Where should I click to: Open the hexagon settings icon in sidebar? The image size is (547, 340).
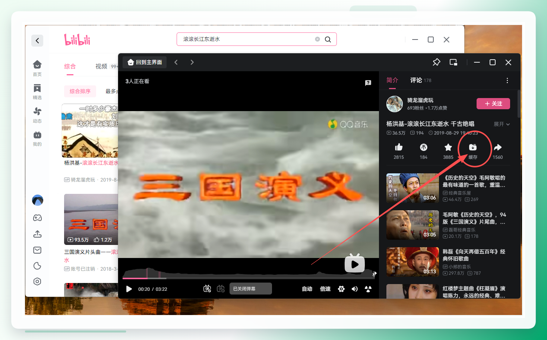click(37, 281)
